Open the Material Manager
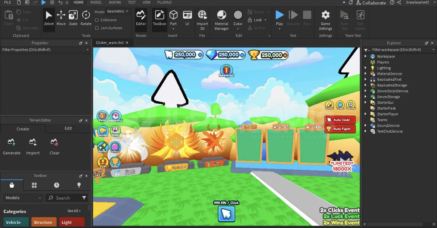Image resolution: width=437 pixels, height=228 pixels. tap(221, 19)
